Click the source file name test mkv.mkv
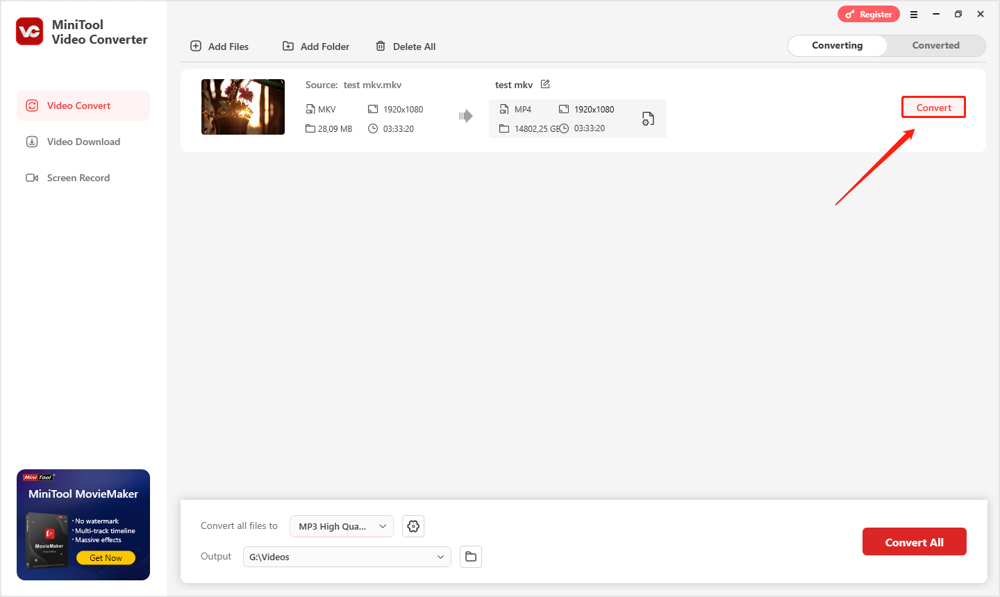Image resolution: width=1000 pixels, height=597 pixels. point(372,85)
